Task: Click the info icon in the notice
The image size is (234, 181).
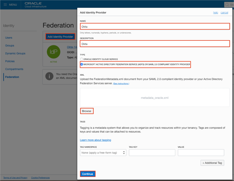Action: [49, 76]
